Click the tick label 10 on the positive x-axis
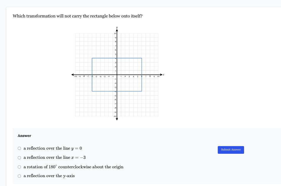 (x=158, y=76)
